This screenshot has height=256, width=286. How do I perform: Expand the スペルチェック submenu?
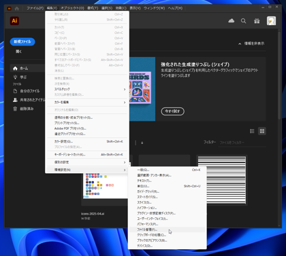[87, 89]
